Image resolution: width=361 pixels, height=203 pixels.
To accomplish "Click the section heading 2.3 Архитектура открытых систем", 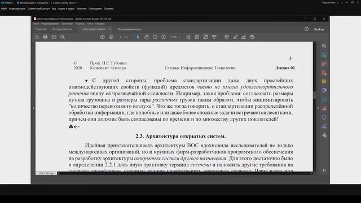I will 180,136.
